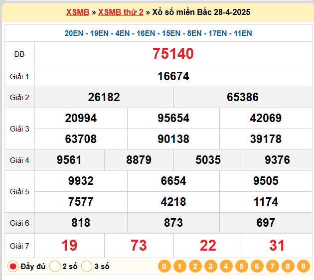This screenshot has height=280, width=314.
Task: Click the Giải 7 row label
Action: coord(19,246)
